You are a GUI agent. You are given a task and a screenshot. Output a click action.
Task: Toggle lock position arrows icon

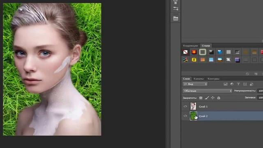tap(213, 98)
